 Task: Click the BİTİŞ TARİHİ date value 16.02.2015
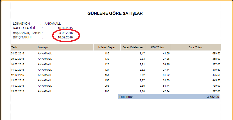coord(65,37)
